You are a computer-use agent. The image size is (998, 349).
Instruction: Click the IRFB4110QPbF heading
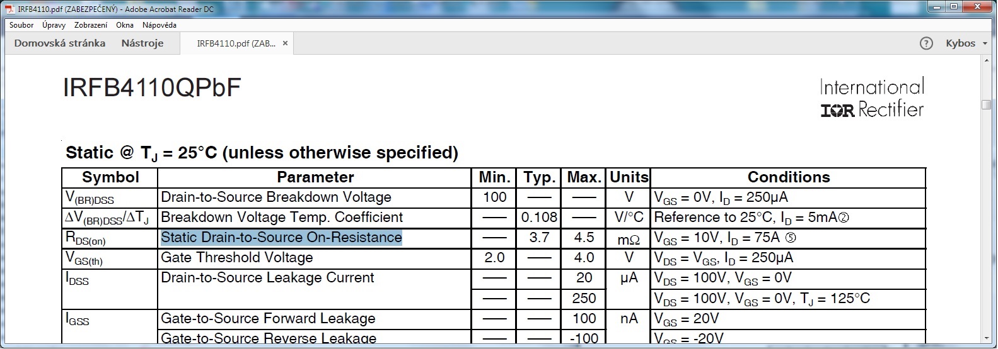[152, 88]
